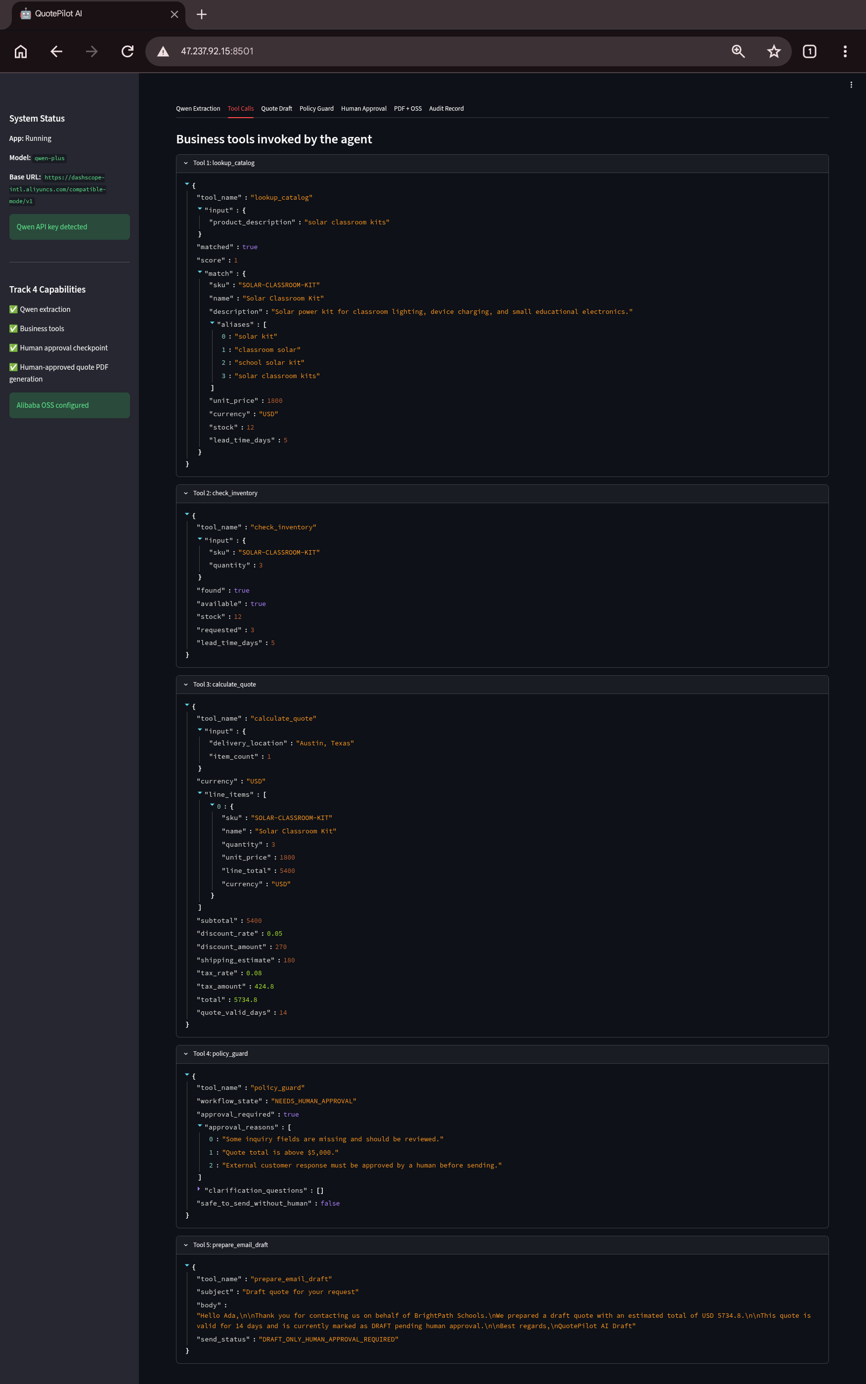Click the Human approval checkpoint item
This screenshot has width=866, height=1384.
click(x=58, y=348)
